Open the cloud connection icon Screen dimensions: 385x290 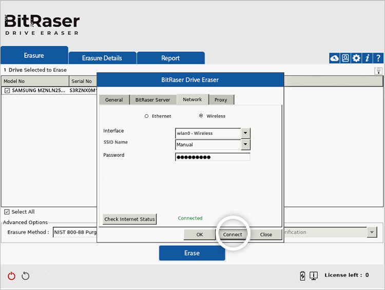coord(334,58)
